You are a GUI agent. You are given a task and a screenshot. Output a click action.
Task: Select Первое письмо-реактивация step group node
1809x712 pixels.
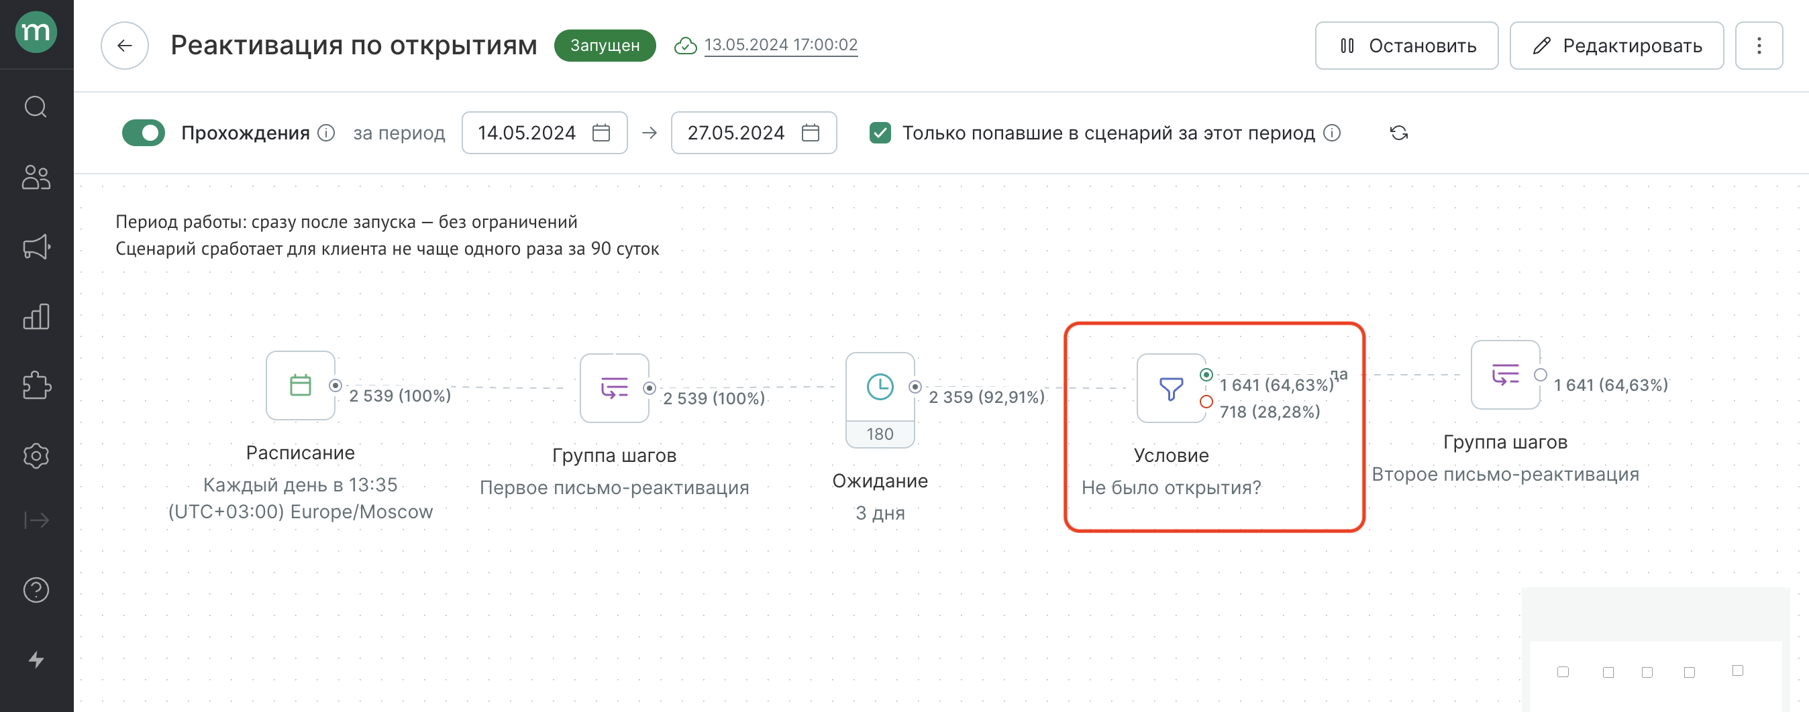tap(614, 388)
